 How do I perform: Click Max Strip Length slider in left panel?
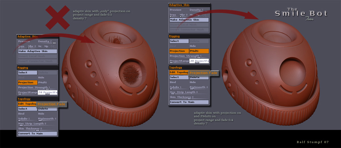tap(37, 124)
